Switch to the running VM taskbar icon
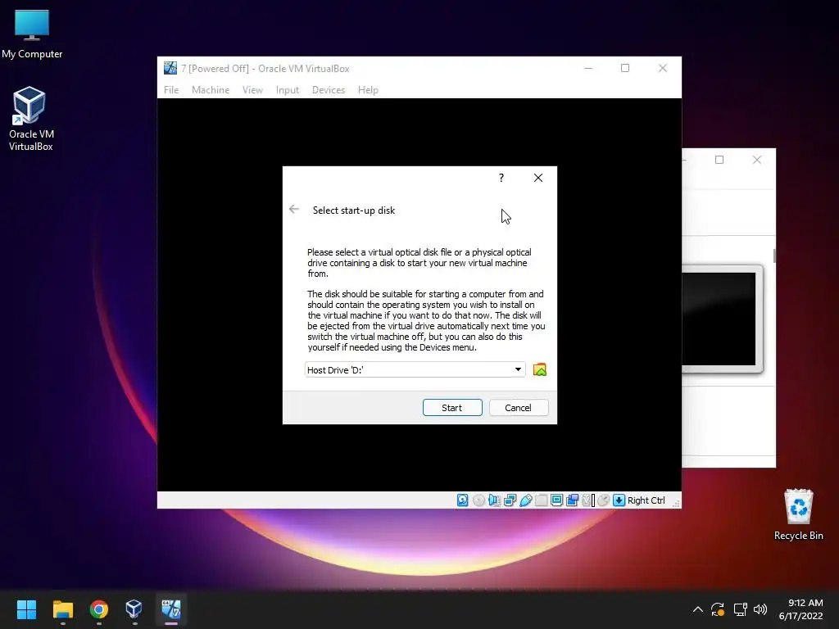The width and height of the screenshot is (839, 629). tap(171, 609)
